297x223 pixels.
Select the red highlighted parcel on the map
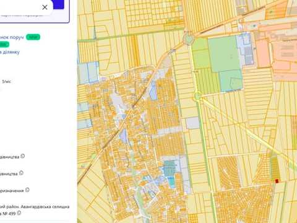tap(277, 181)
